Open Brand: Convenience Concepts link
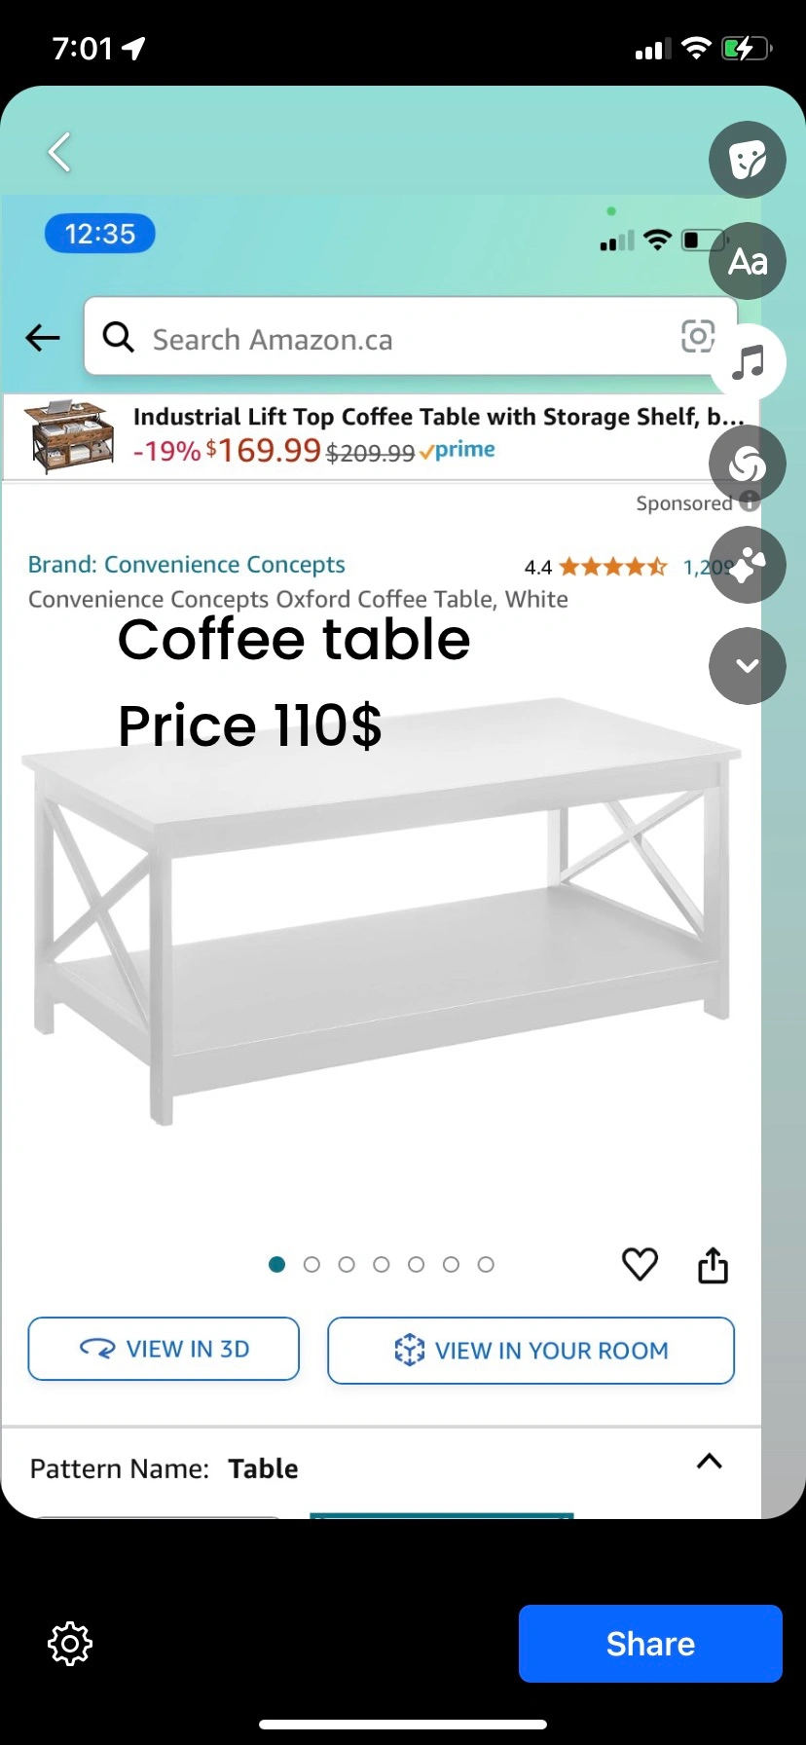806x1745 pixels. click(187, 565)
